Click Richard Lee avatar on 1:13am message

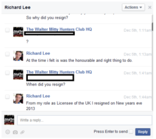click(18, 56)
